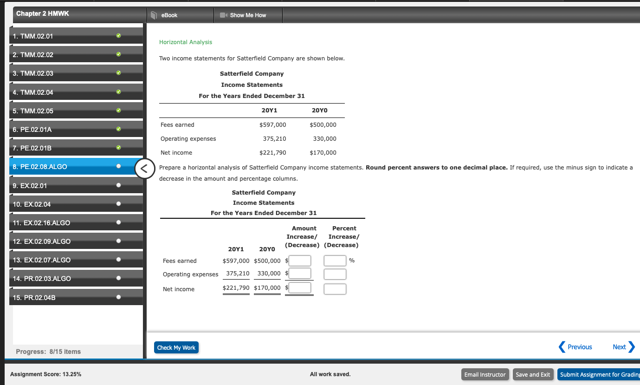Screen dimensions: 640x385
Task: Click status dot beside EX.02.04
Action: click(x=119, y=204)
